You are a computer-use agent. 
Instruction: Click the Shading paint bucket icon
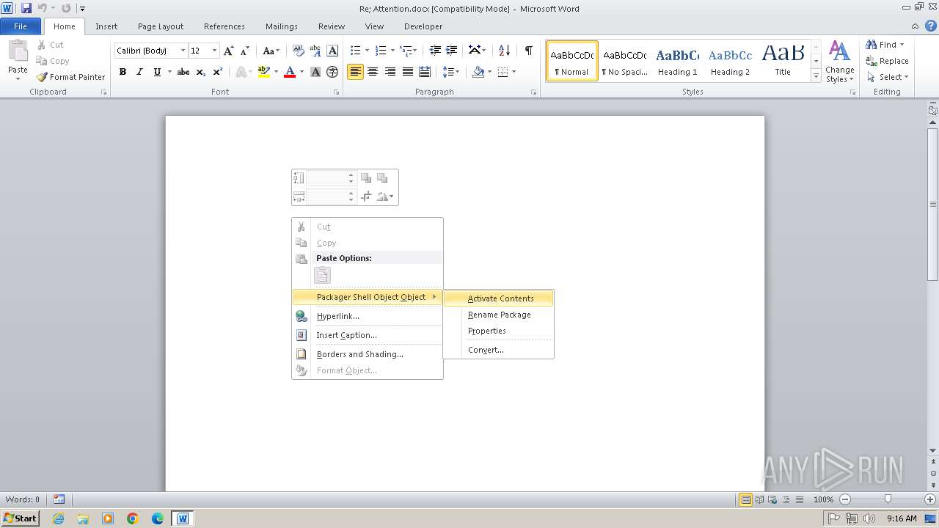tap(478, 72)
